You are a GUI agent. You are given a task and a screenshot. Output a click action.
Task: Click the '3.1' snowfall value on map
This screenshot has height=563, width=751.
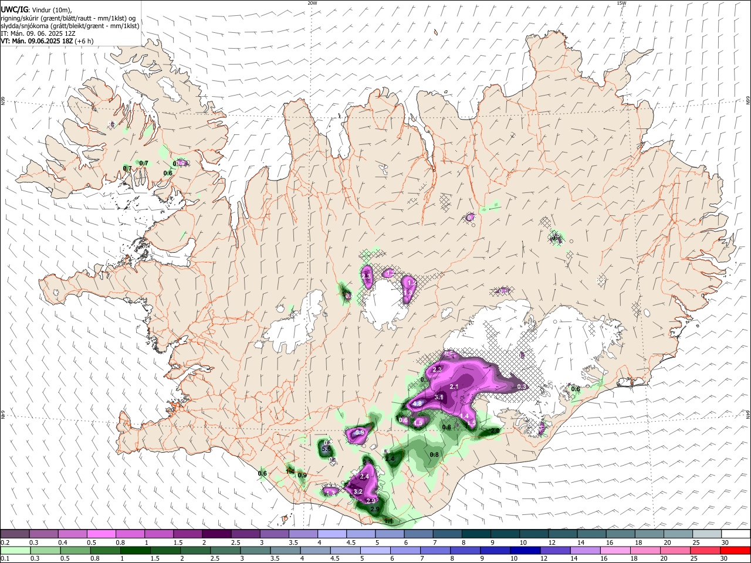coord(438,398)
